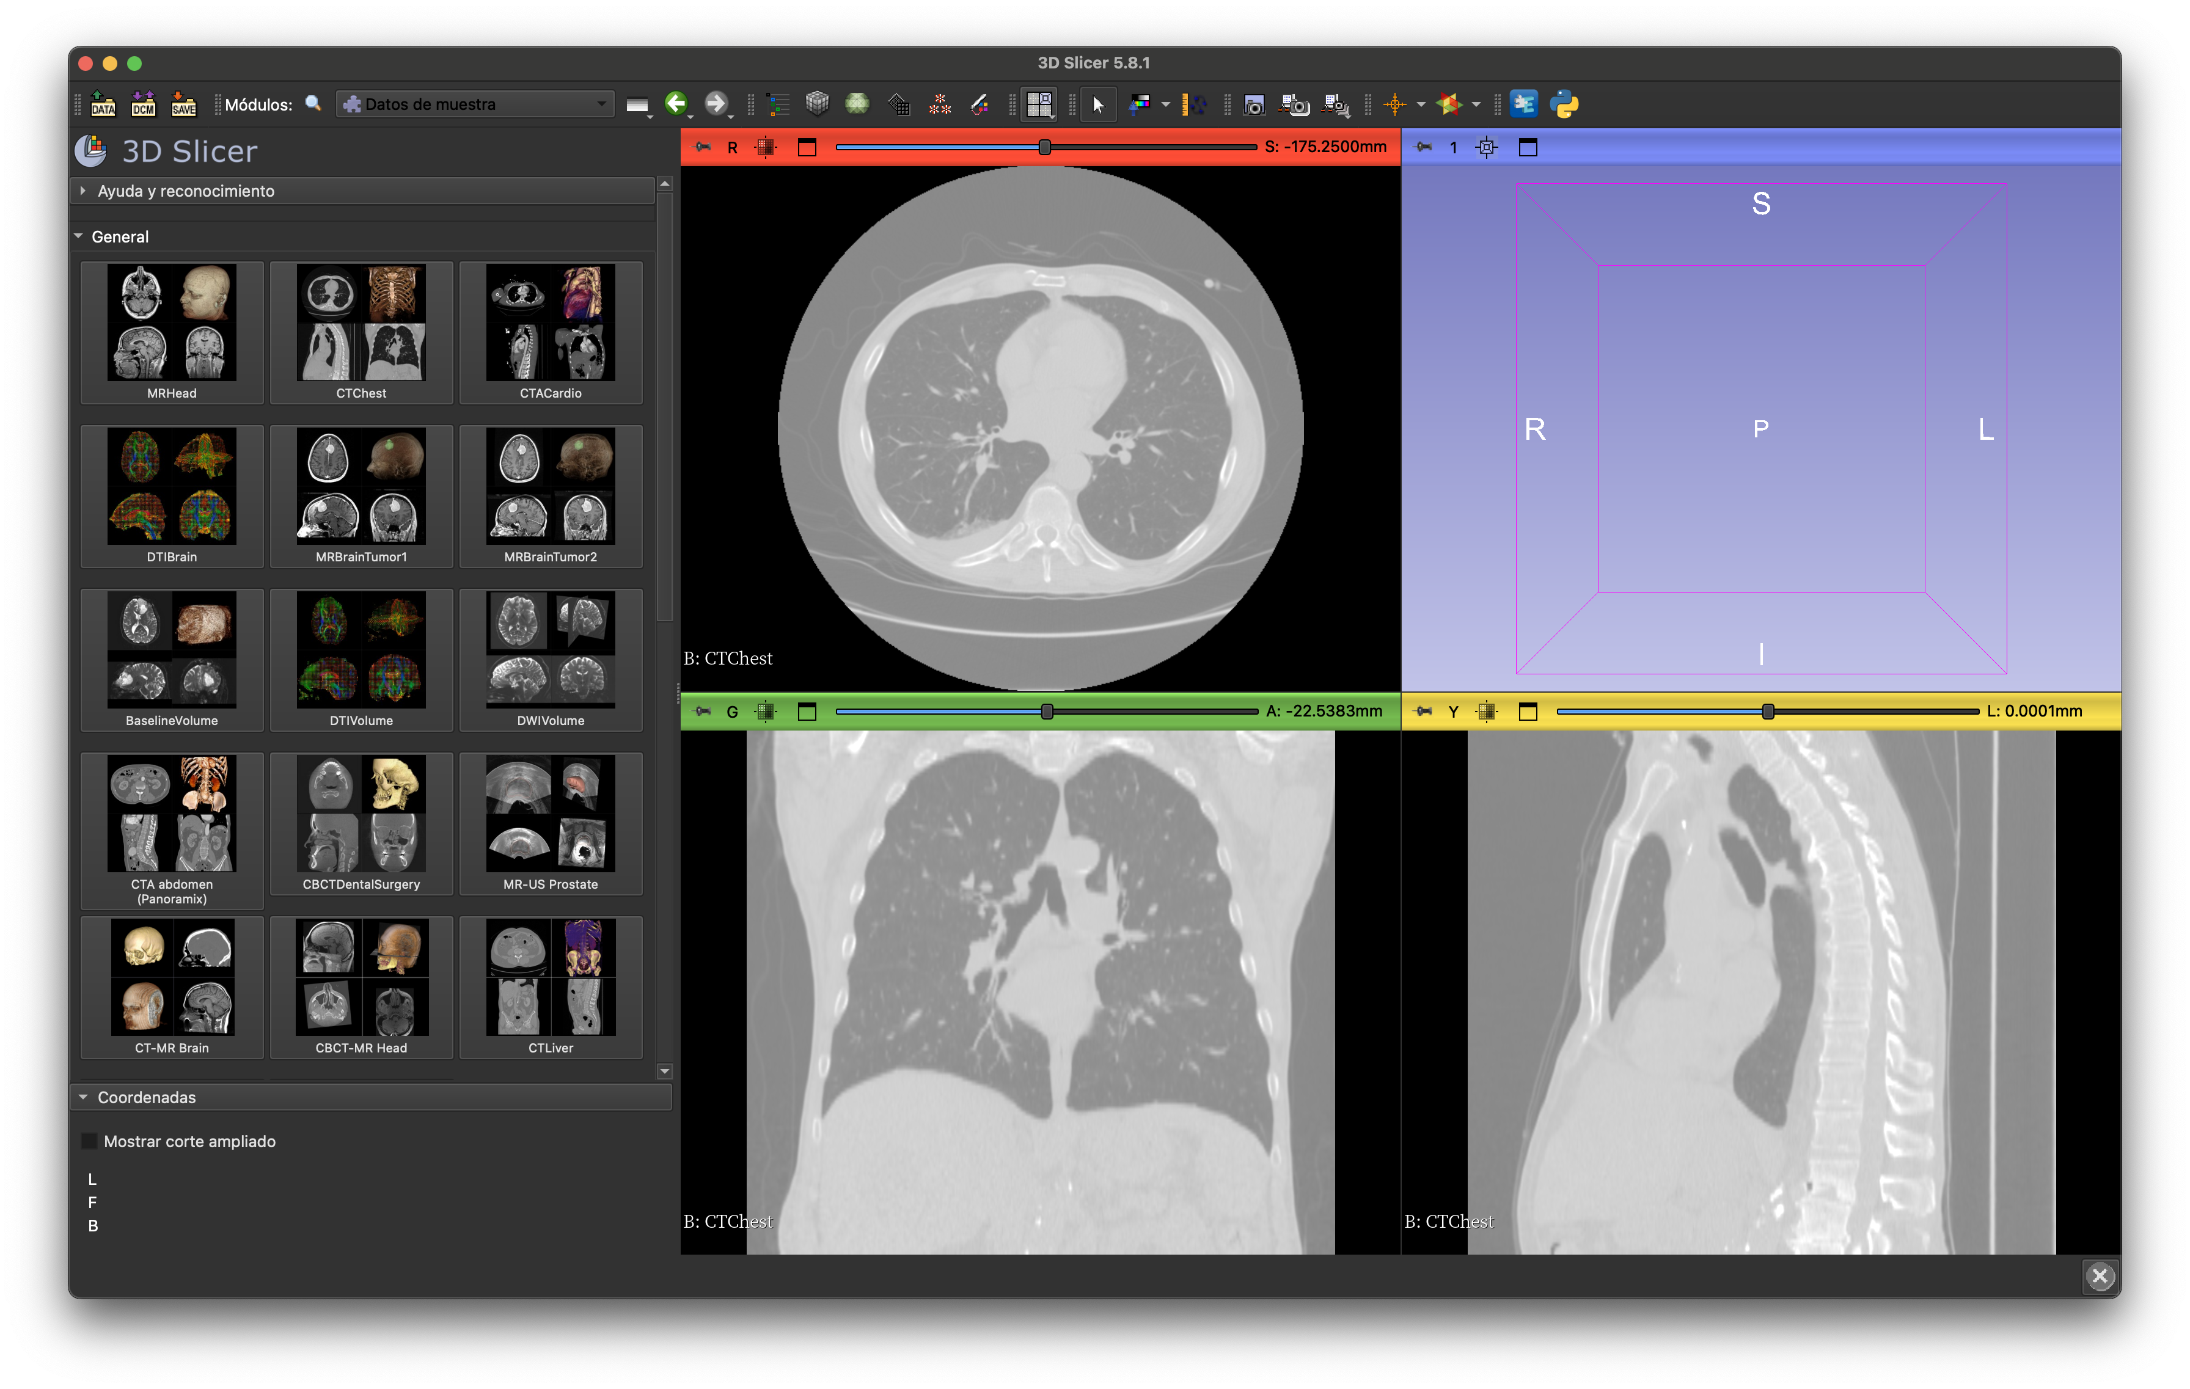The image size is (2190, 1389).
Task: Click the back arrow module history icon
Action: [x=676, y=104]
